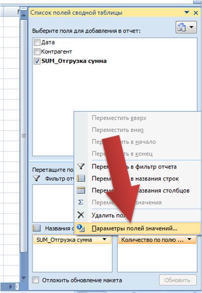202x293 pixels.
Task: Enable Отложить обновление макета checkbox
Action: [36, 280]
